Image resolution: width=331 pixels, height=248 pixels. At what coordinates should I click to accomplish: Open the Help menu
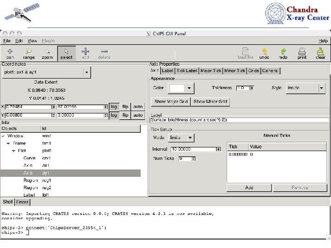pyautogui.click(x=323, y=41)
